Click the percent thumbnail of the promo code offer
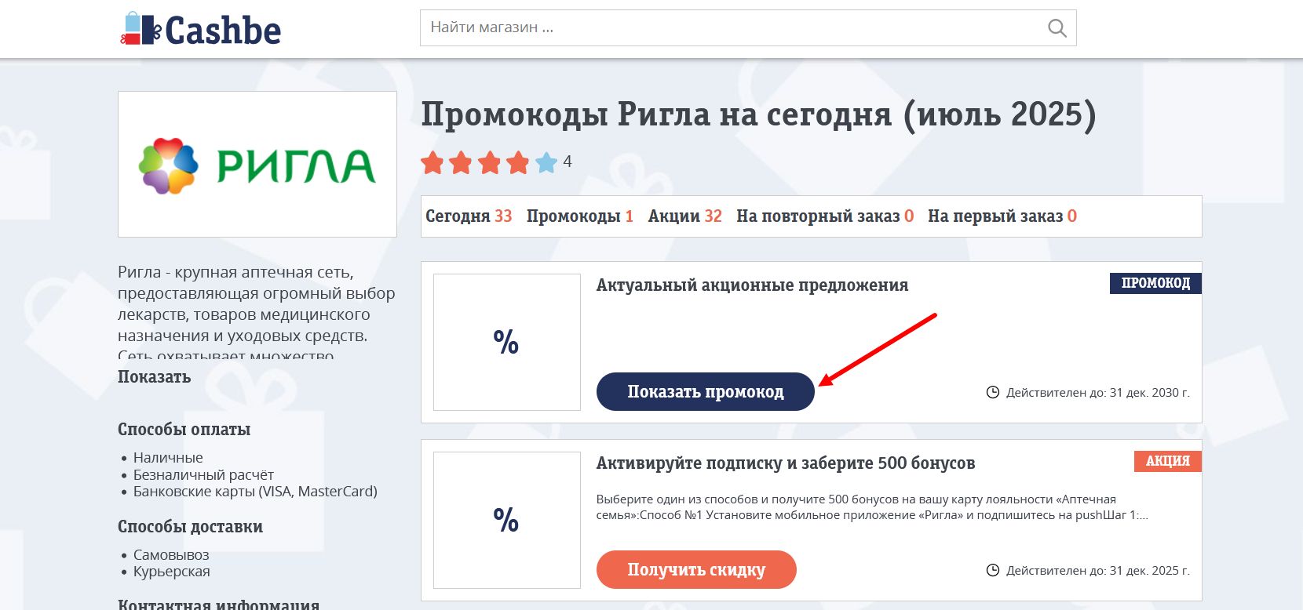 [507, 342]
